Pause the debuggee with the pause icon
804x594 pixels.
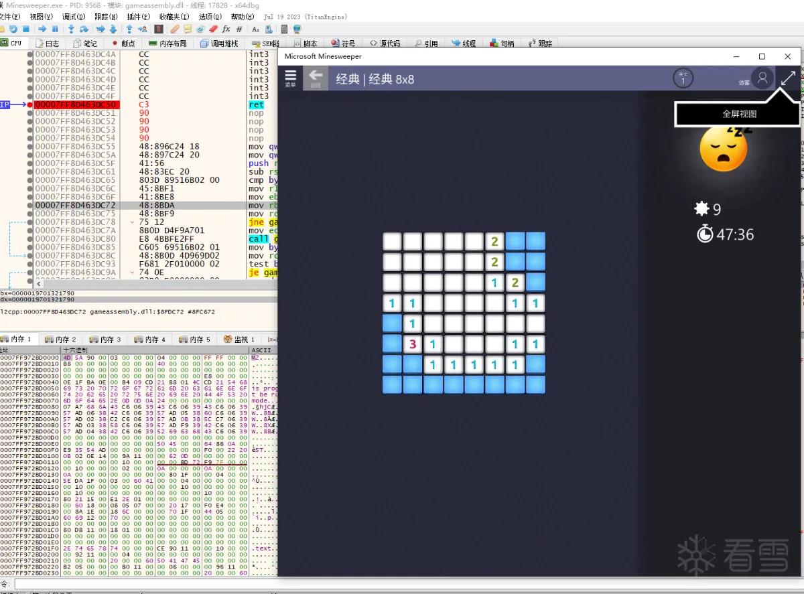pos(55,29)
